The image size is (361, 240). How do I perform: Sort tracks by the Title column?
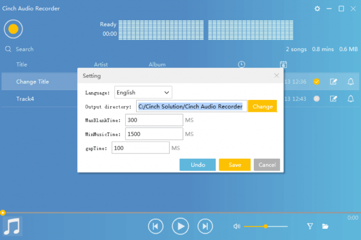[22, 64]
